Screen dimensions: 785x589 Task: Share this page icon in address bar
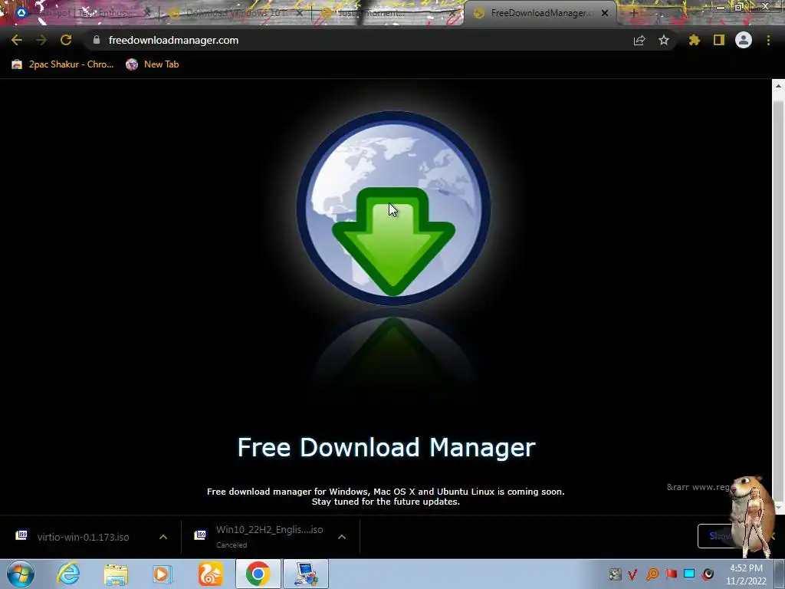639,40
